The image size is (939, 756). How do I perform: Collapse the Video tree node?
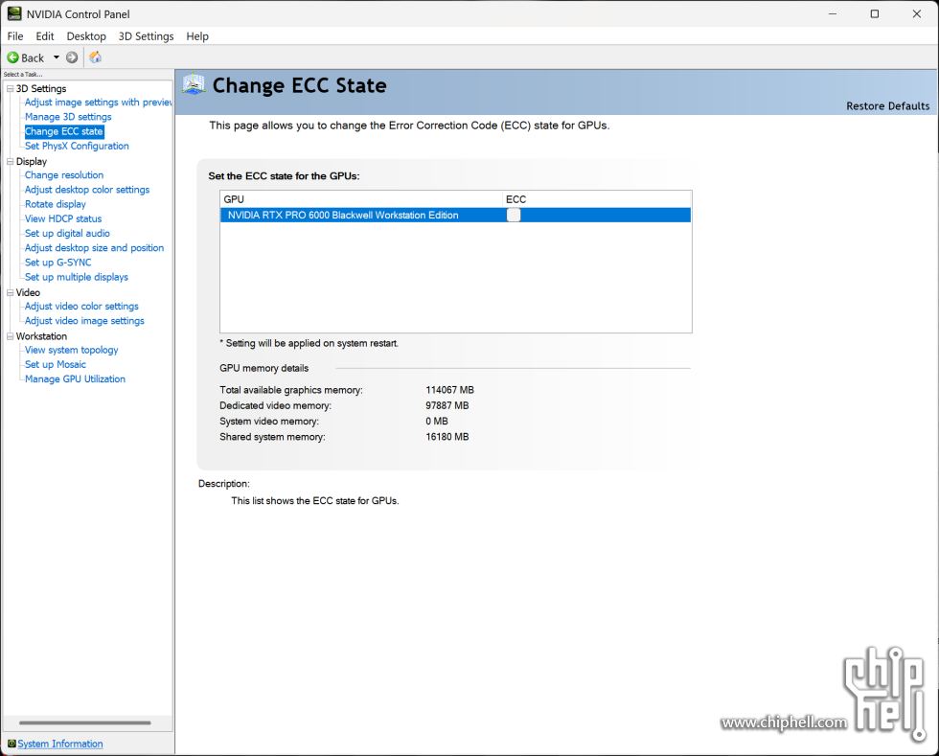point(11,293)
